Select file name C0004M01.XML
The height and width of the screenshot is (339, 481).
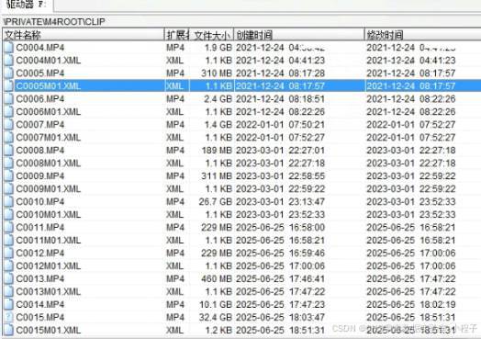tap(49, 61)
